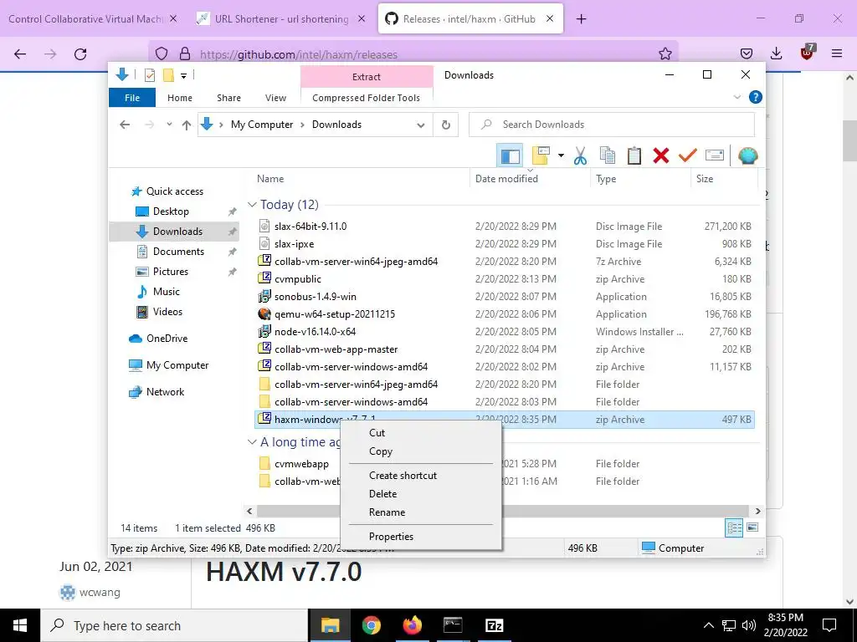Open Firefox downloads panel icon
Viewport: 857px width, 642px height.
776,53
